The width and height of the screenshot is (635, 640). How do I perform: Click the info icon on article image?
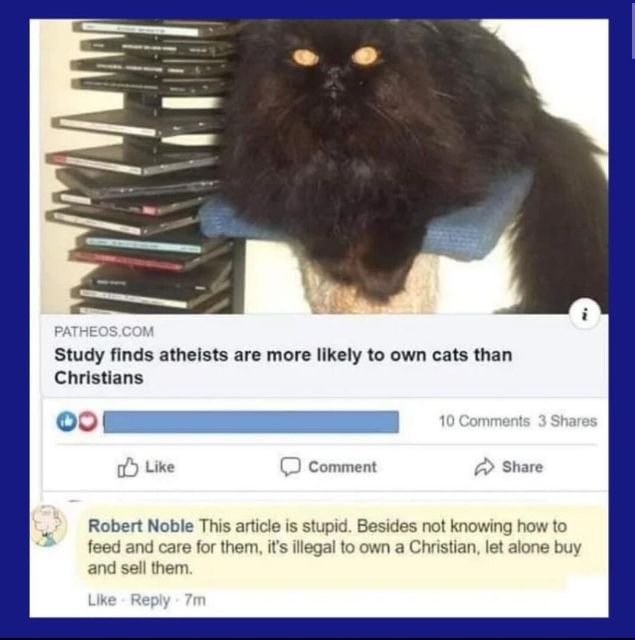pyautogui.click(x=585, y=315)
